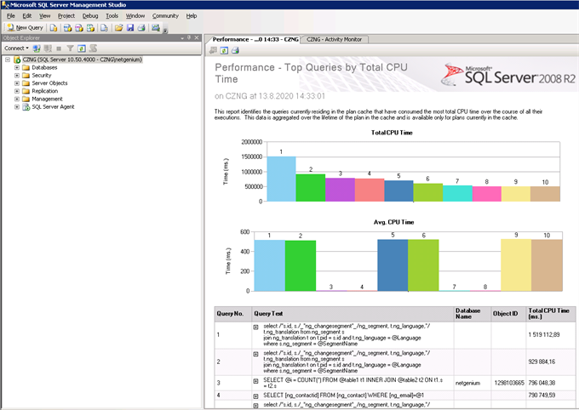
Task: Open the Window menu
Action: [135, 16]
